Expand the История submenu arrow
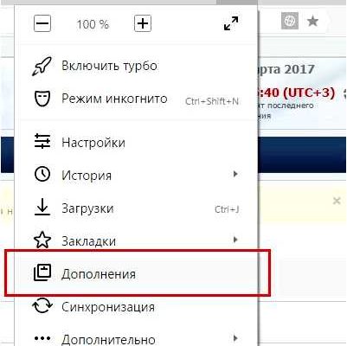The width and height of the screenshot is (347, 346). point(235,174)
